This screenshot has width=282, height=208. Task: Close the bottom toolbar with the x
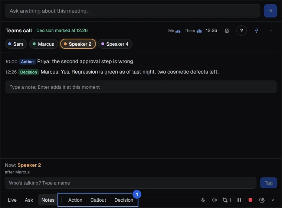[273, 200]
